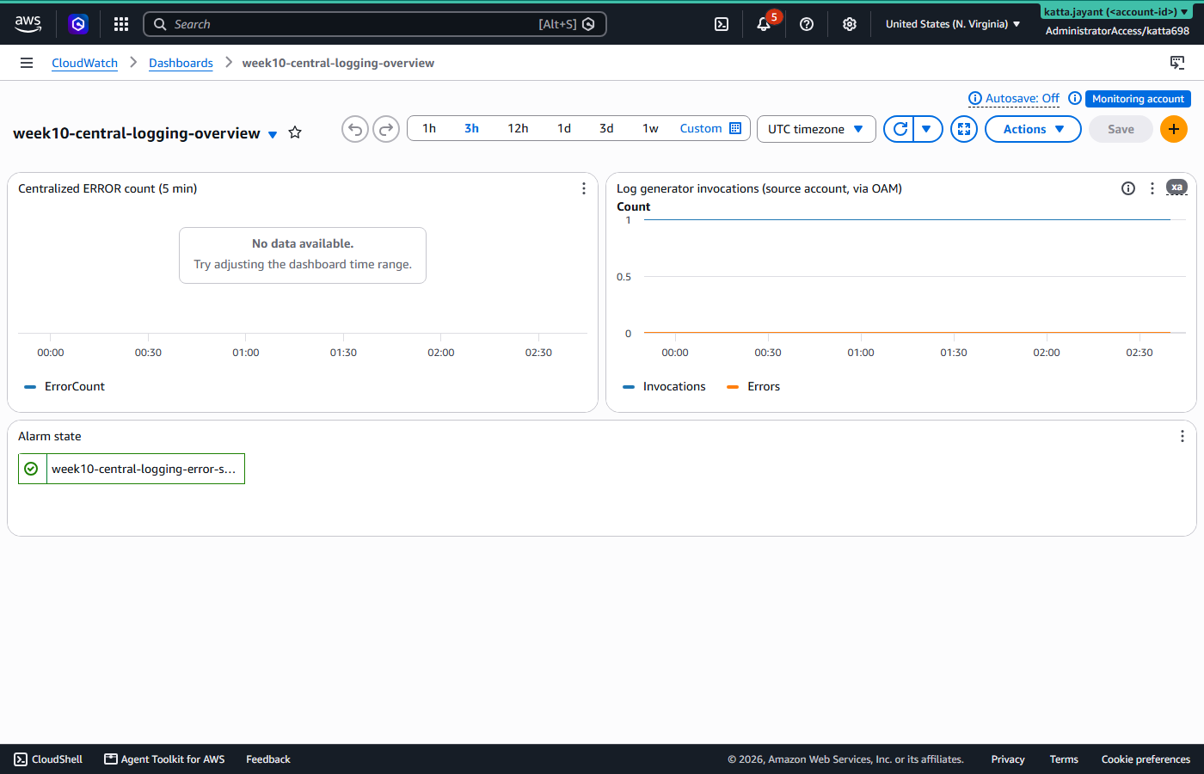Image resolution: width=1204 pixels, height=774 pixels.
Task: Open the notifications bell
Action: (x=764, y=24)
